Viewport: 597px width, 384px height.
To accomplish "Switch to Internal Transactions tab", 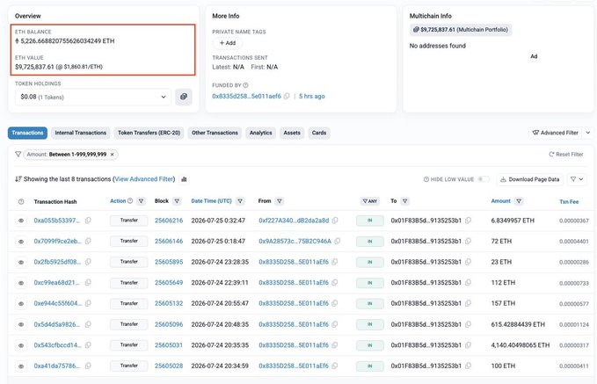I will point(80,133).
